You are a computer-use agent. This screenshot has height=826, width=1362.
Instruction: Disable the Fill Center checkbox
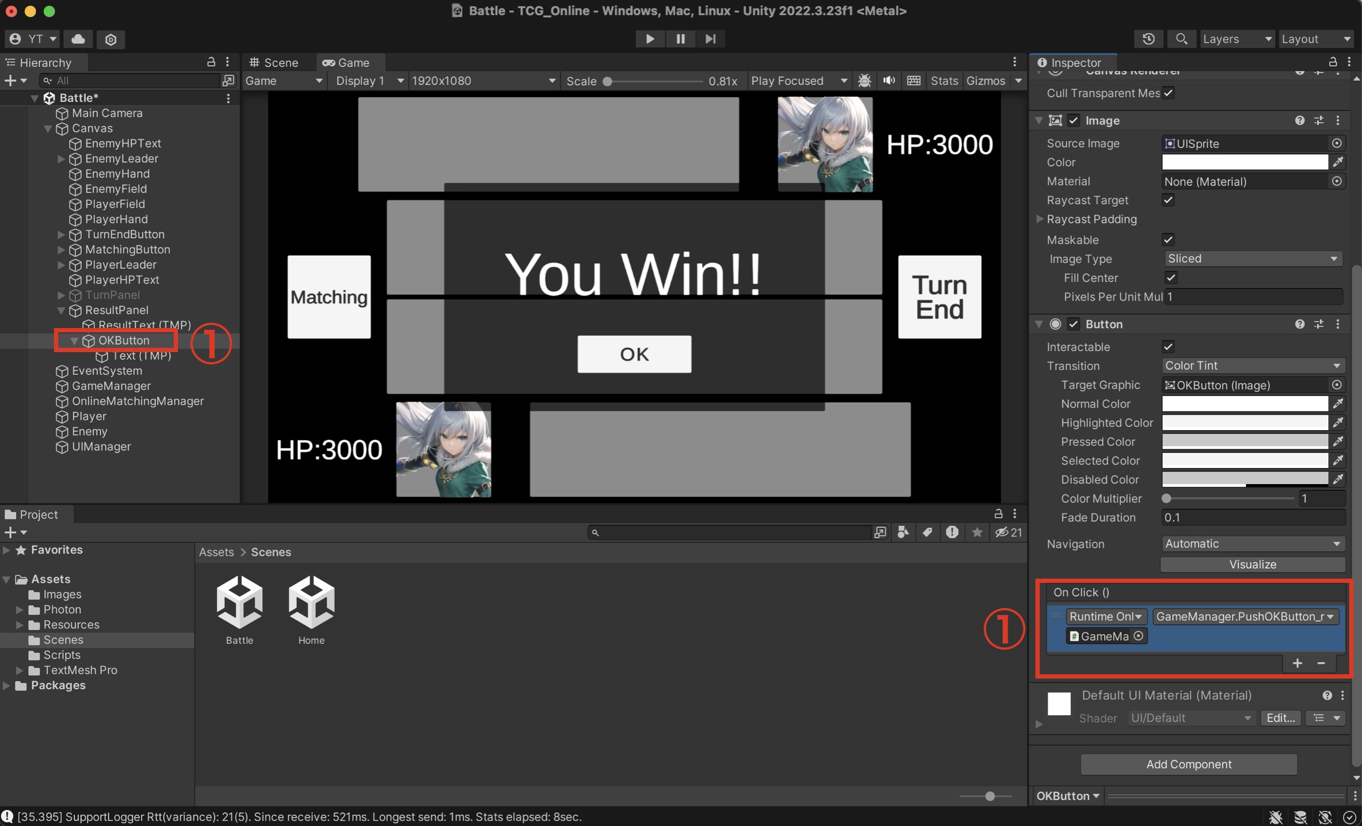(x=1170, y=277)
